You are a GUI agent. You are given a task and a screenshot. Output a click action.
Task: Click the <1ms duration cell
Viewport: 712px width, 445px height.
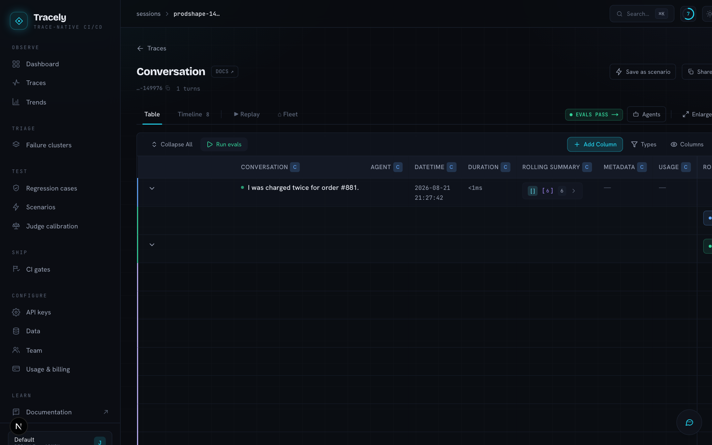pos(475,188)
